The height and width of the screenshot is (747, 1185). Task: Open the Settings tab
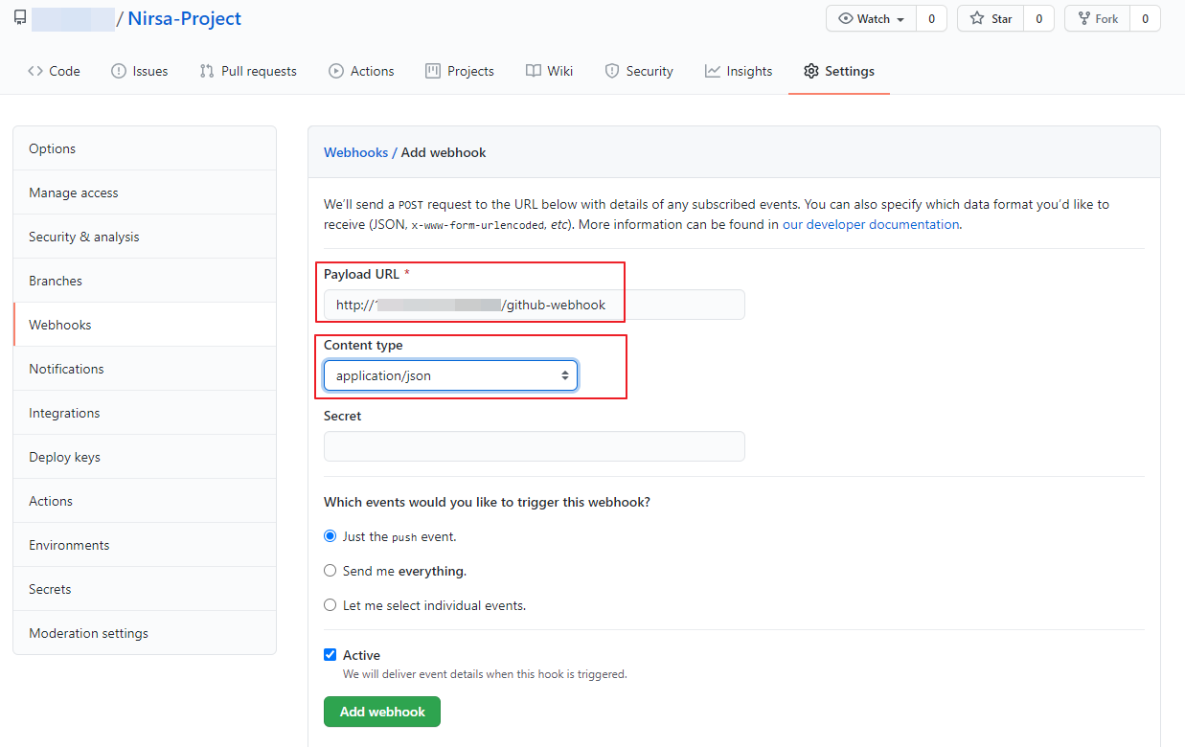point(839,71)
